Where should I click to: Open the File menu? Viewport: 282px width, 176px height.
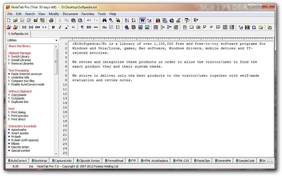point(10,14)
